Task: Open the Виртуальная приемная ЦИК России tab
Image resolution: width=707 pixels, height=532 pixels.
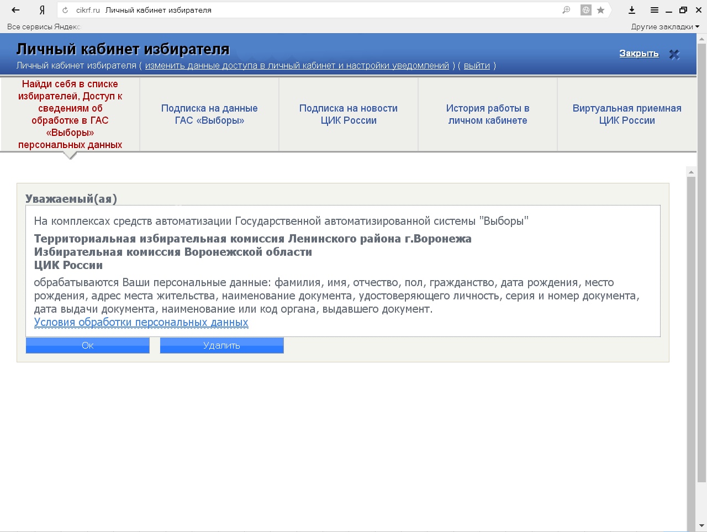Action: [627, 114]
